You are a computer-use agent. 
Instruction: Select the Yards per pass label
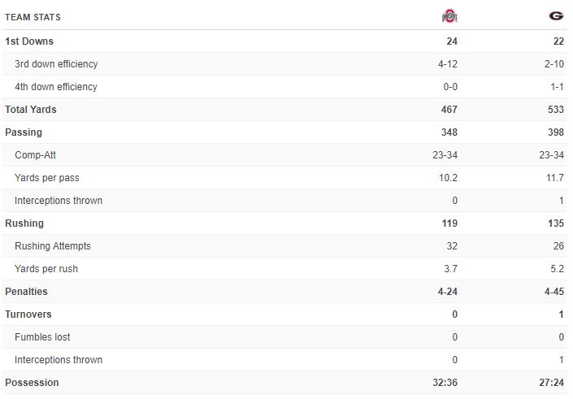point(47,178)
